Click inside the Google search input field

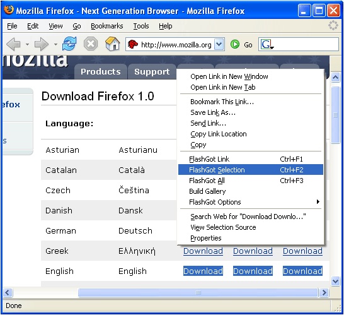(306, 44)
